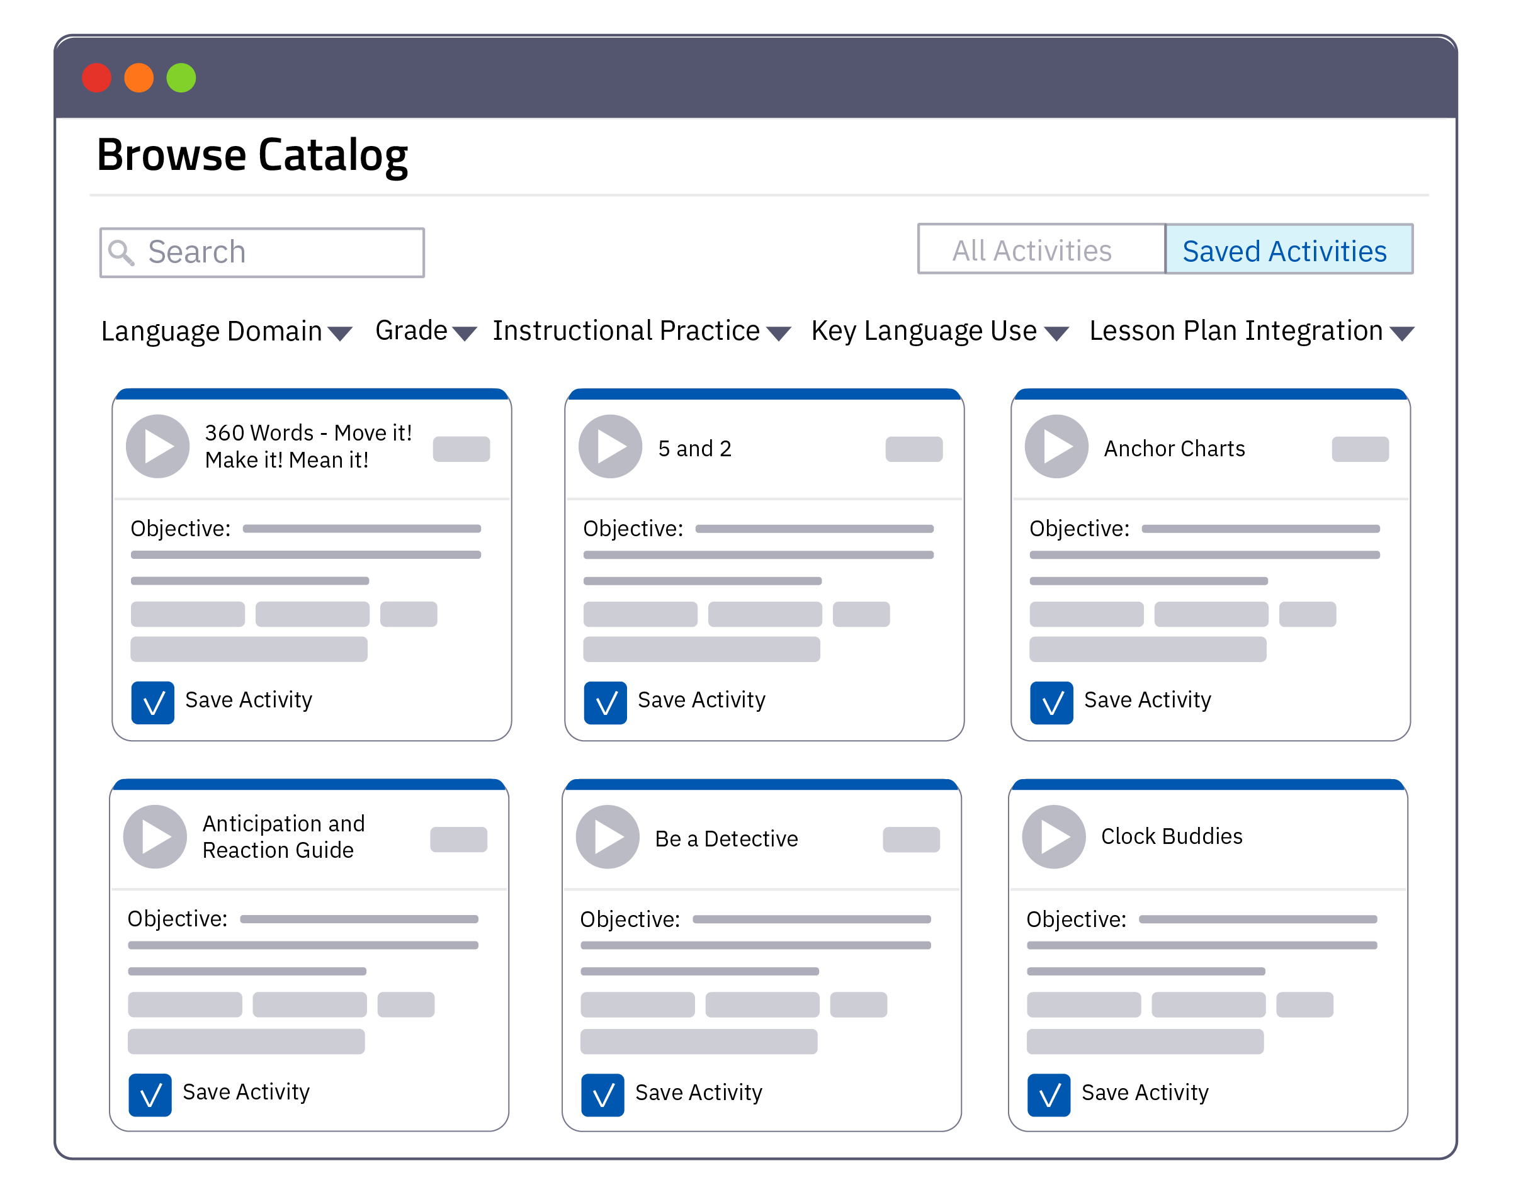Click the Be a Detective play icon
The width and height of the screenshot is (1533, 1180).
[608, 837]
